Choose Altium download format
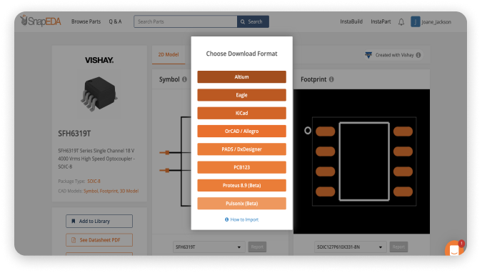The image size is (482, 273). coord(241,77)
